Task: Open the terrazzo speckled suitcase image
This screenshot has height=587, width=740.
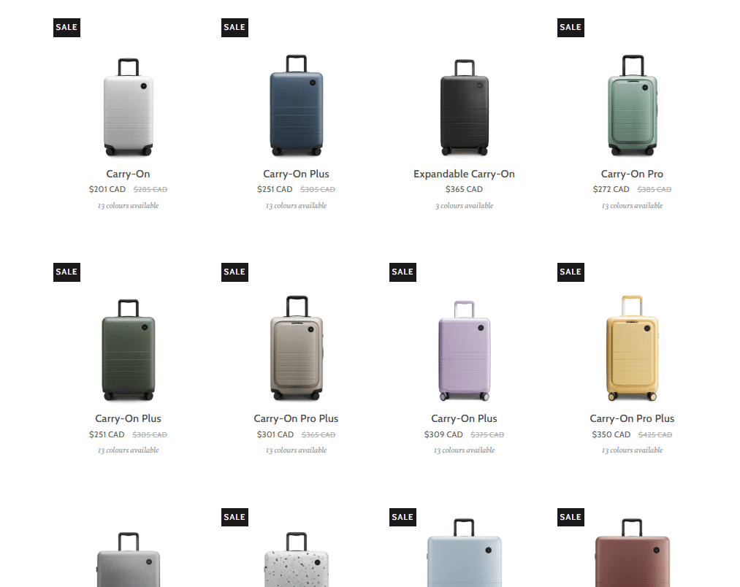Action: (297, 560)
